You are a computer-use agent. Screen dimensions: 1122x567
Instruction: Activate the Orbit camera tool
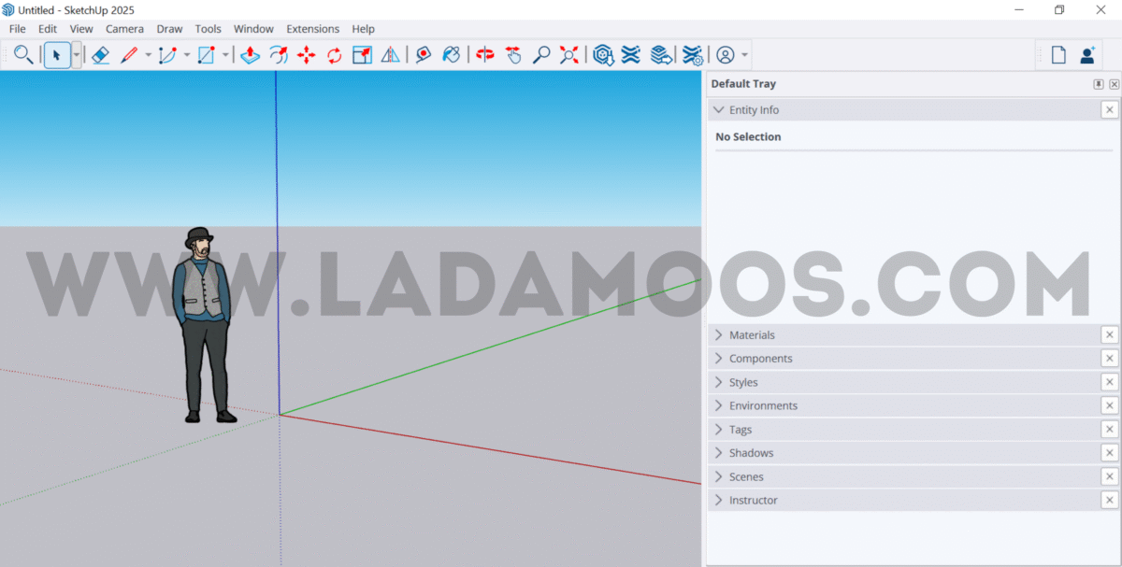point(484,55)
